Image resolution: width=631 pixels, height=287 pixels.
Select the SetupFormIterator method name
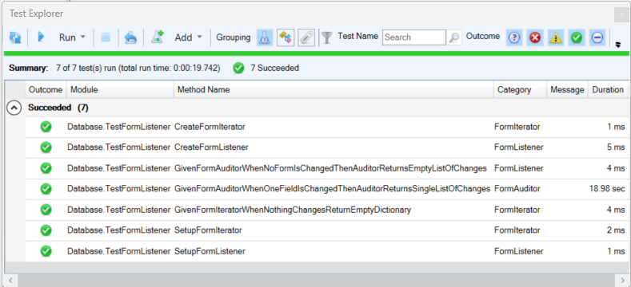[208, 230]
